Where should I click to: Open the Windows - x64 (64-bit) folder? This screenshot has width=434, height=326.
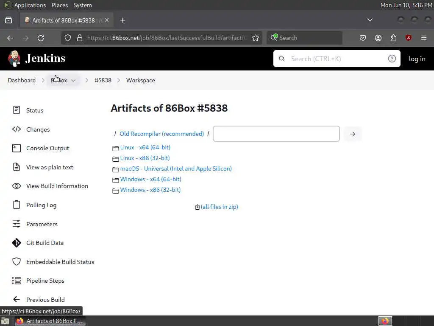tap(150, 180)
